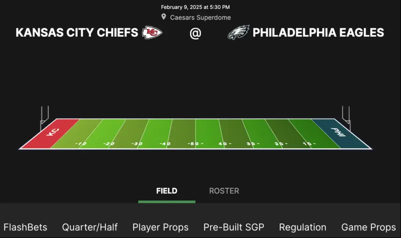The image size is (401, 238).
Task: Click the Kansas City Chiefs team name
Action: (x=77, y=33)
